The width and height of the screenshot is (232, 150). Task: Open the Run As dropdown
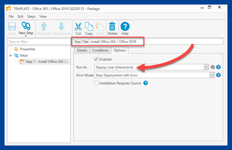206,67
